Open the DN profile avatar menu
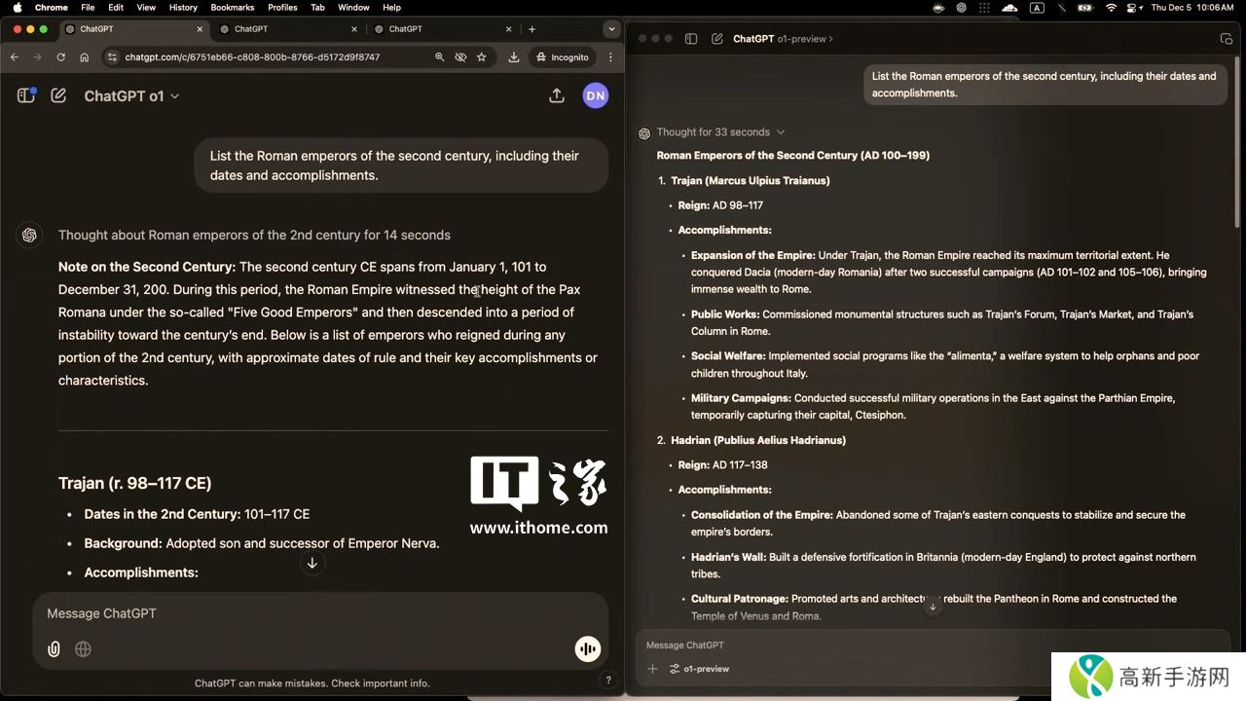 pos(595,95)
